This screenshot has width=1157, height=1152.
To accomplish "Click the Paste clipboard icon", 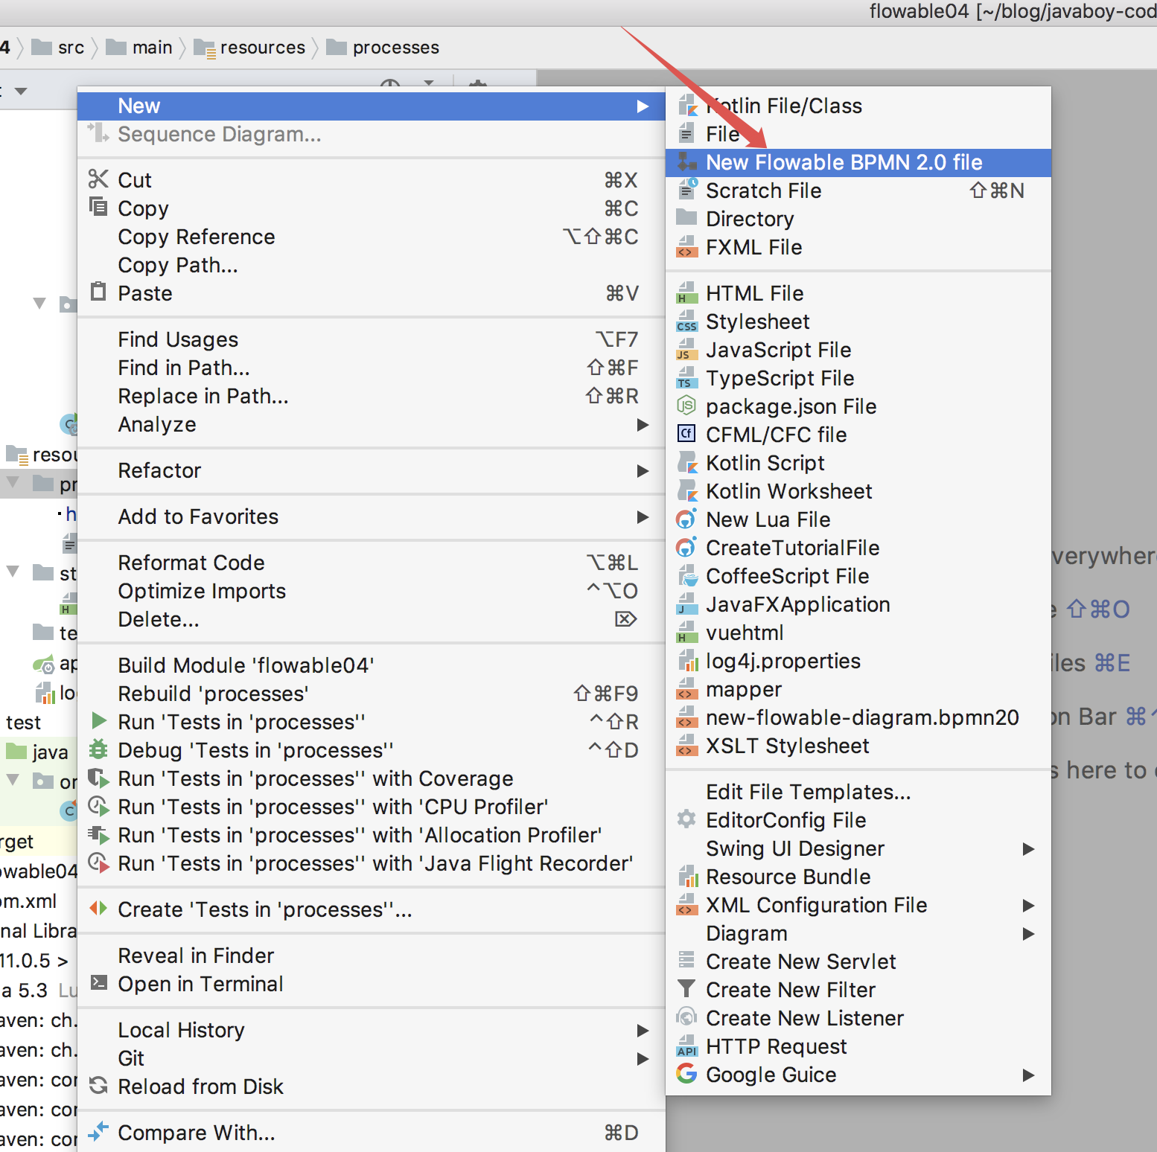I will click(x=98, y=291).
